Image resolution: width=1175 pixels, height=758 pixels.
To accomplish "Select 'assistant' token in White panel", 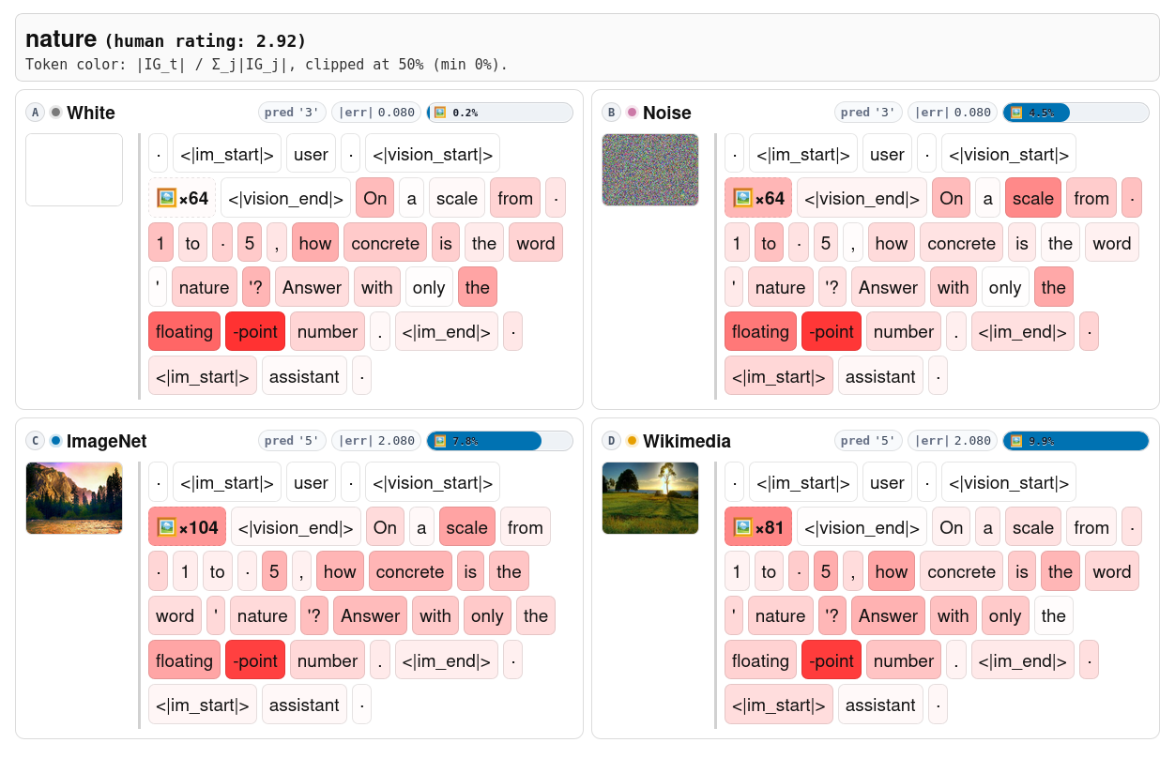I will [304, 376].
